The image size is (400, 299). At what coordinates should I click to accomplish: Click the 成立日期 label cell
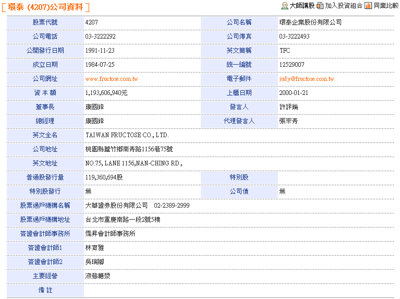click(x=45, y=65)
